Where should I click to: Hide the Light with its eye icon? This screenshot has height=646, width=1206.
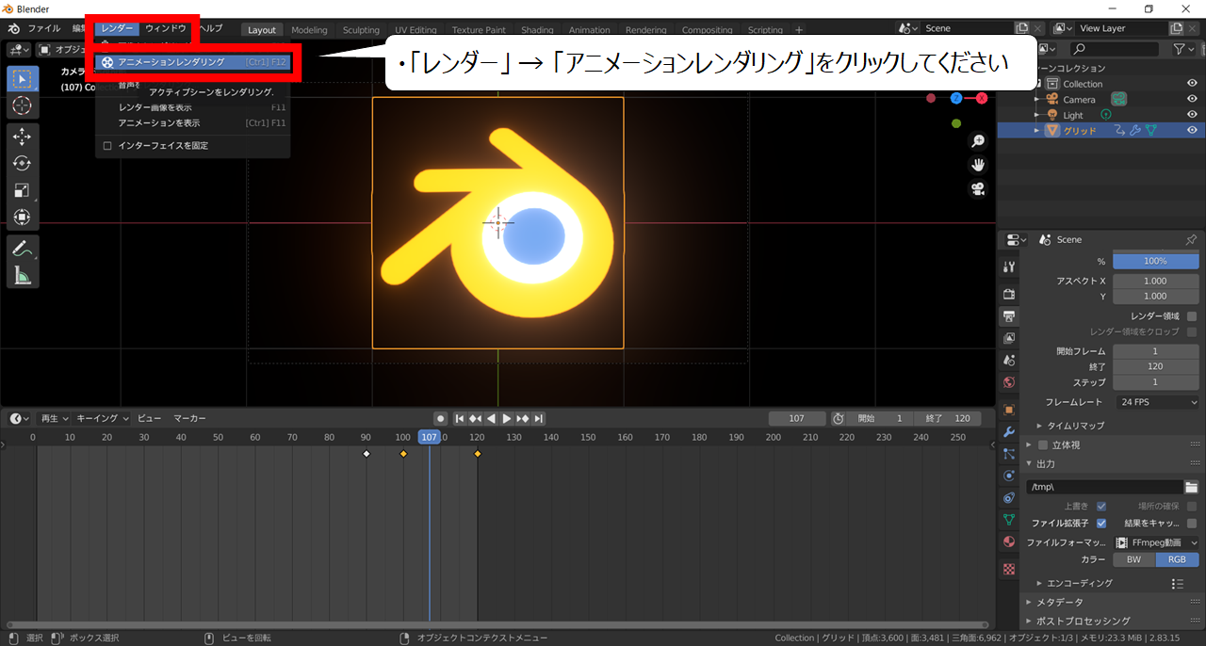pyautogui.click(x=1192, y=115)
